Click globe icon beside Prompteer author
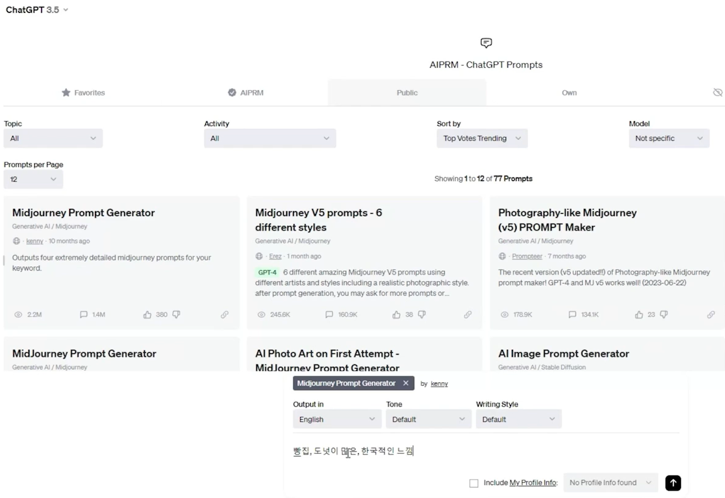Image resolution: width=725 pixels, height=498 pixels. [x=502, y=256]
